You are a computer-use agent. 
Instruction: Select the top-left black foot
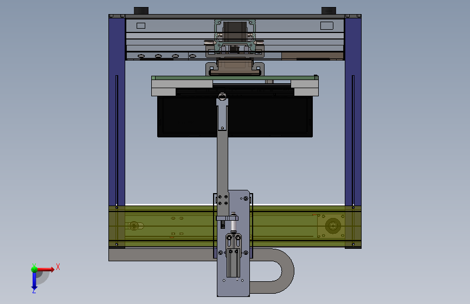pos(141,10)
